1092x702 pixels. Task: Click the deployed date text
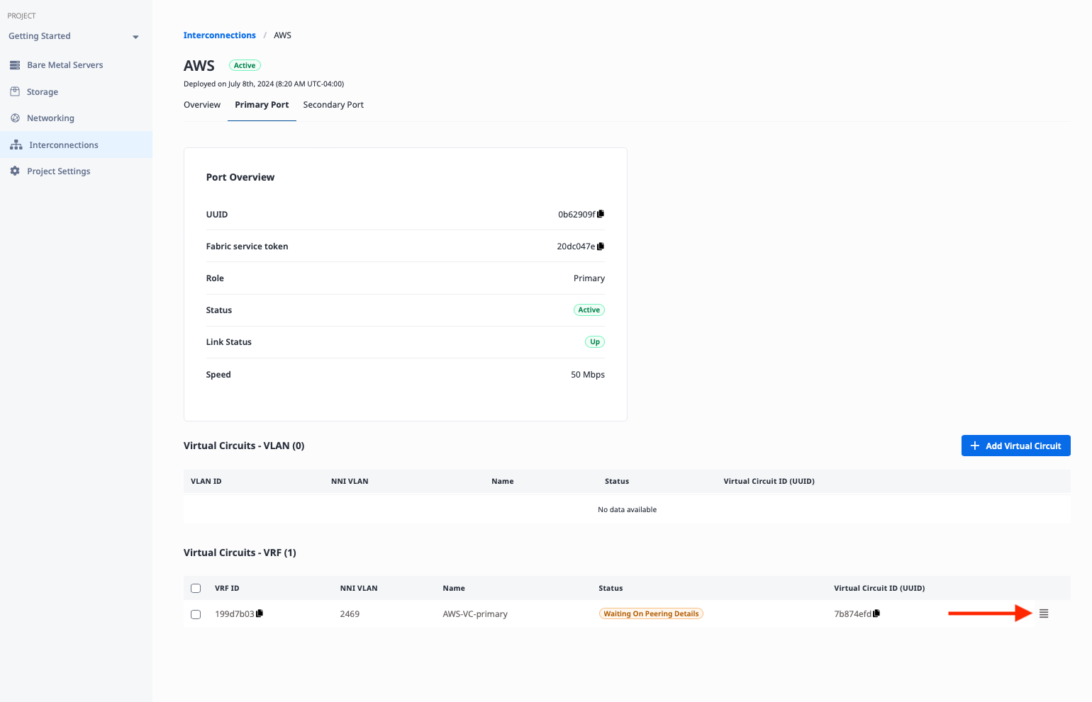264,84
